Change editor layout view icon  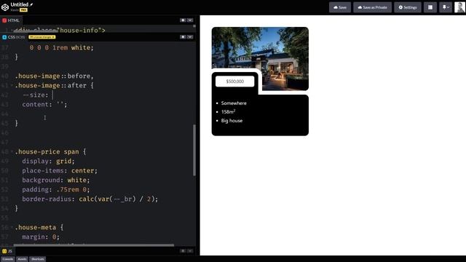(x=430, y=7)
